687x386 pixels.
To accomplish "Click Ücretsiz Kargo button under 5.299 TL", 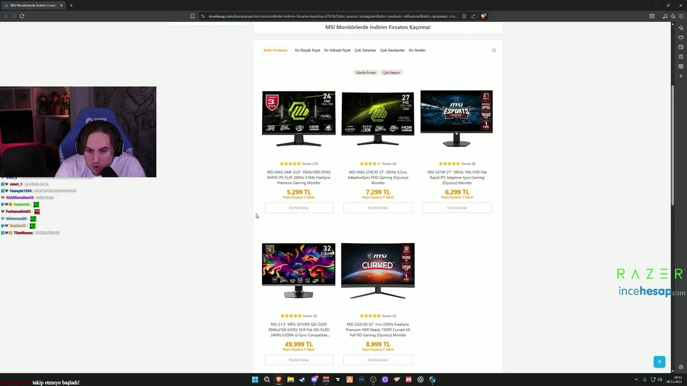I will [298, 207].
